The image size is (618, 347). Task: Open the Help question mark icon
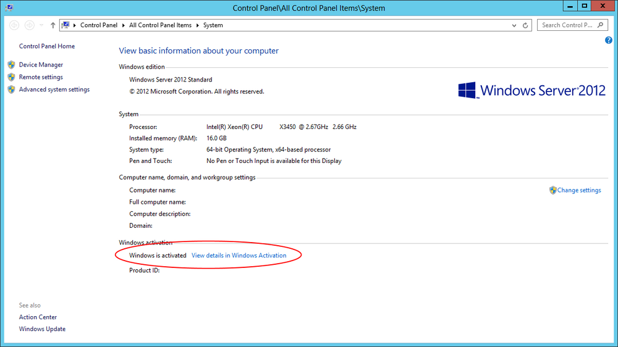pos(609,40)
